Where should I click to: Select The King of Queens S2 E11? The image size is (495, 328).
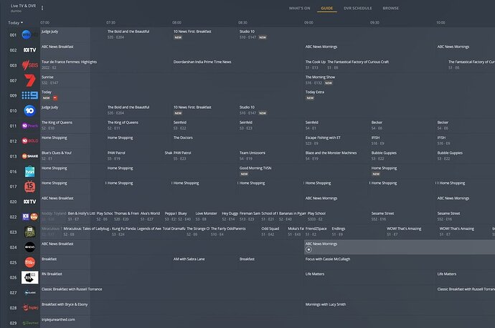[123, 122]
